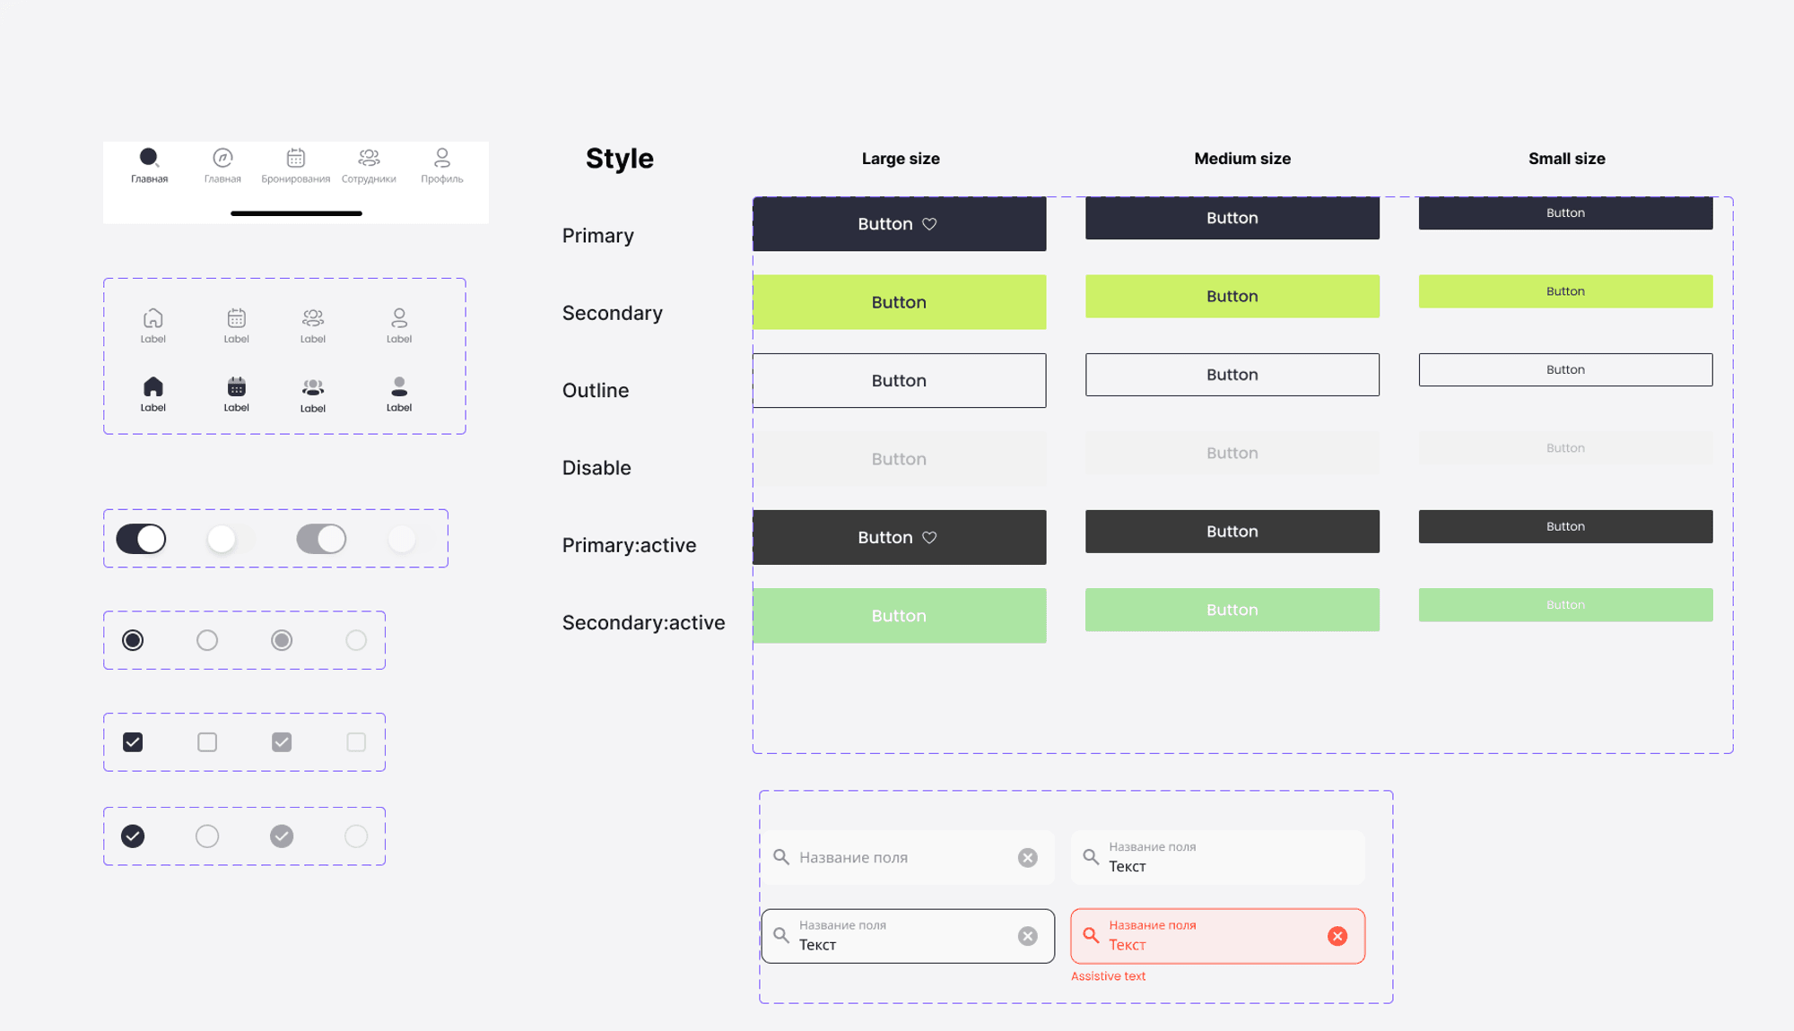Image resolution: width=1794 pixels, height=1031 pixels.
Task: Click the outlined home Label icon
Action: [153, 318]
